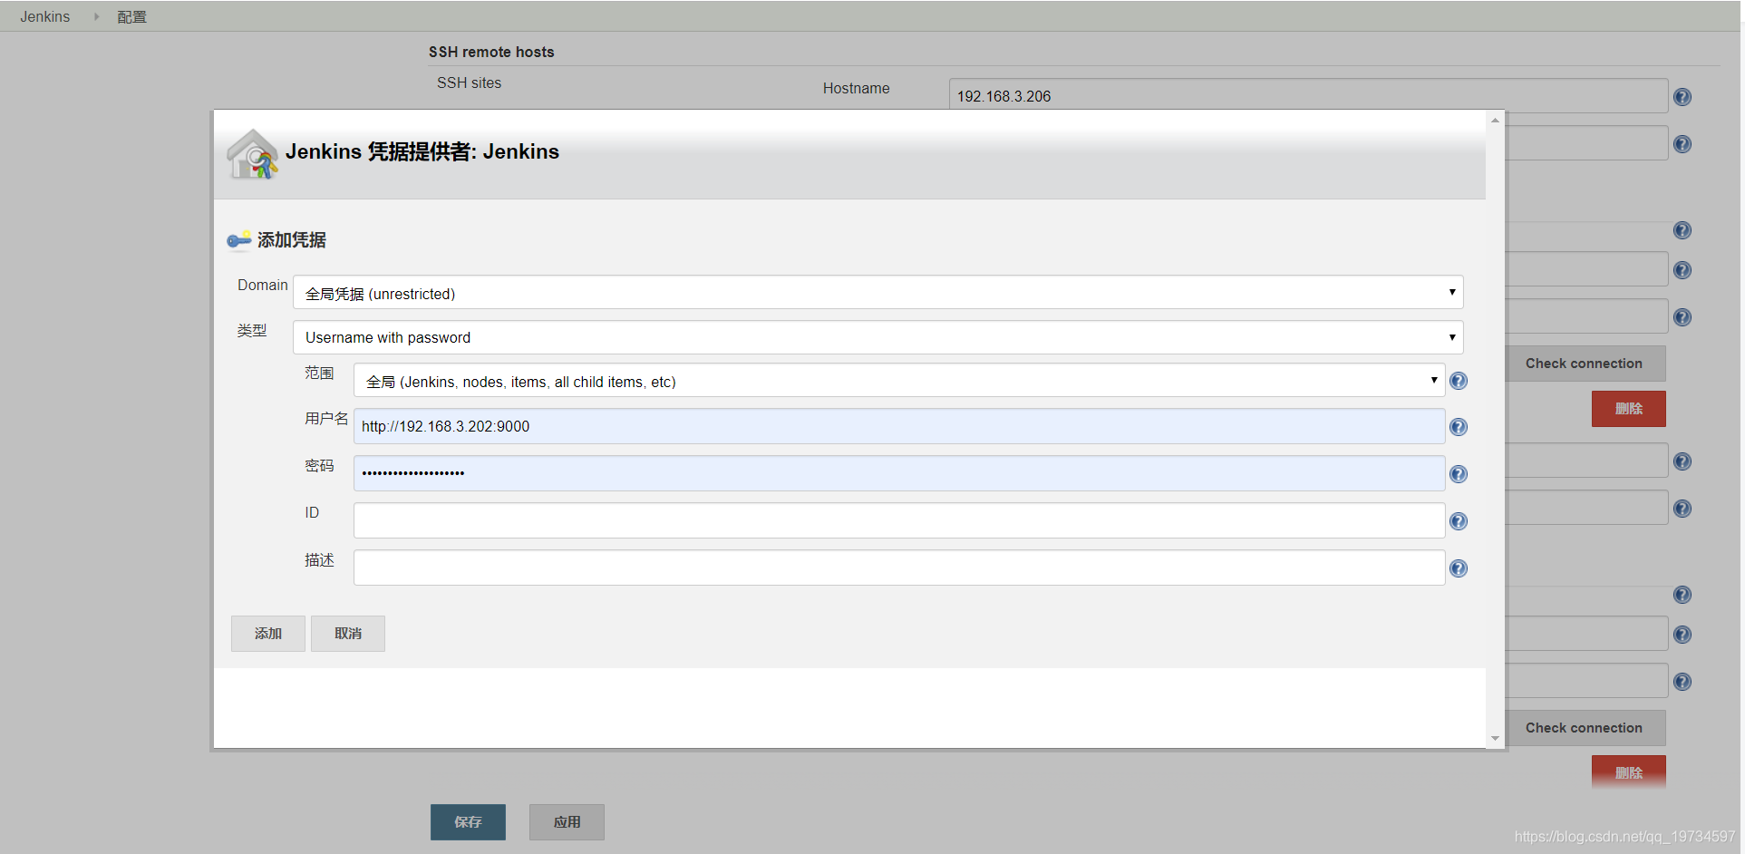Click the lower Check connection button
Screen dimensions: 1745x854
[x=1584, y=728]
